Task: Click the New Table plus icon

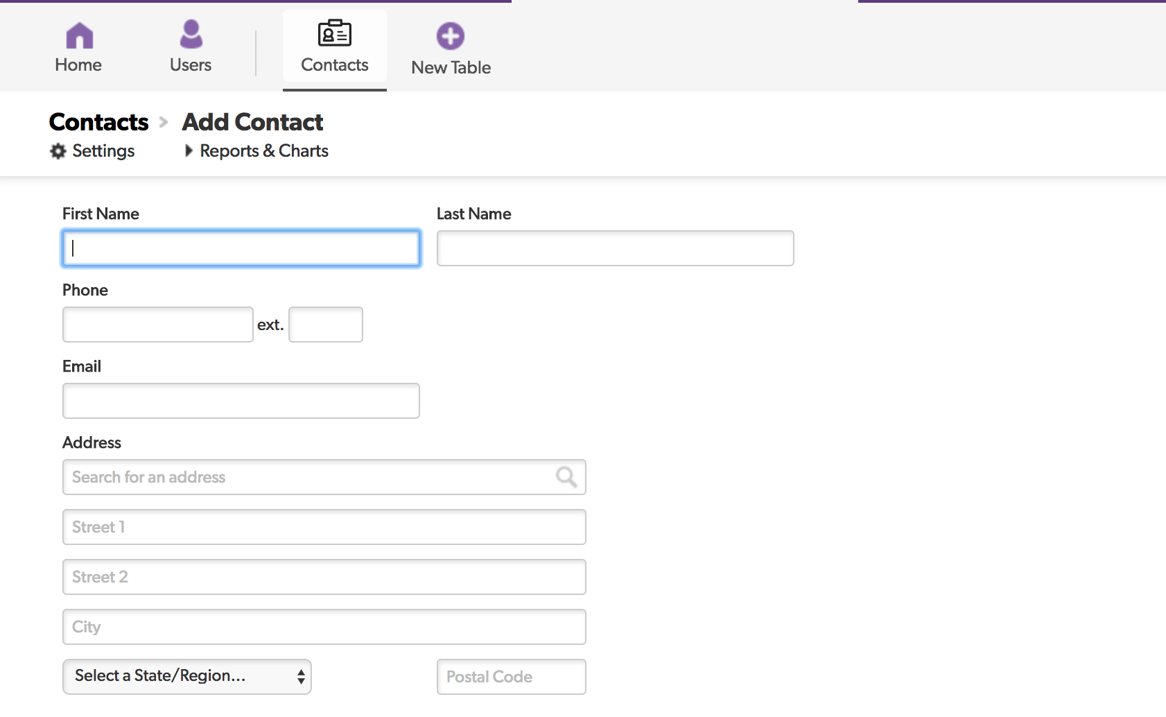Action: (451, 35)
